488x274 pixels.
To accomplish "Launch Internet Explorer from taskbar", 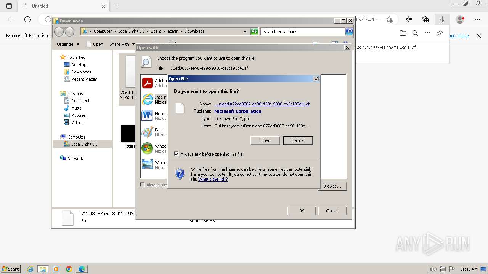I will [30, 269].
